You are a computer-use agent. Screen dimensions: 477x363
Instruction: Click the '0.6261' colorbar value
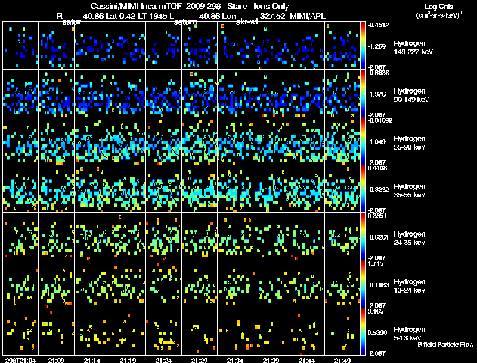(x=379, y=237)
